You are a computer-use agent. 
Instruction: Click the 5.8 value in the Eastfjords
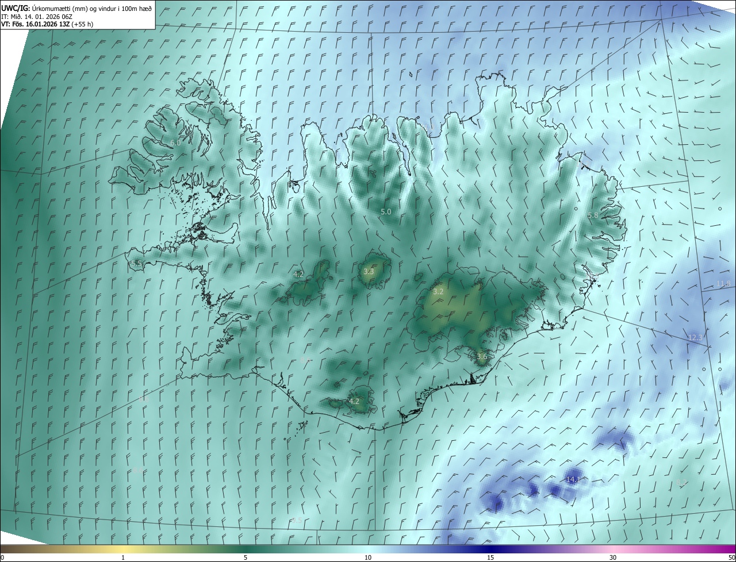coord(593,215)
